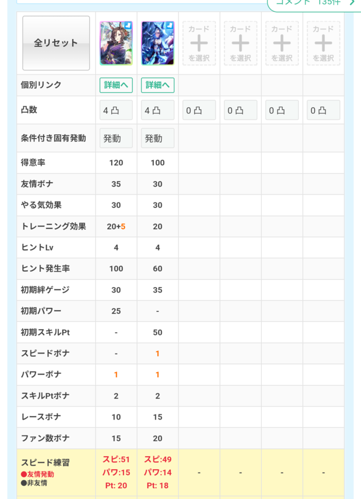Expand fourth slot's 0凸 selector

[x=240, y=111]
